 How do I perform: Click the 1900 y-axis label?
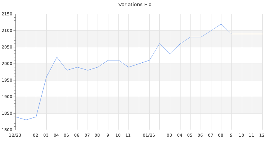pos(7,97)
